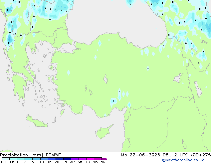
Task: Pick the 25–30 mm dark blue swatch
Action: [x=67, y=159]
